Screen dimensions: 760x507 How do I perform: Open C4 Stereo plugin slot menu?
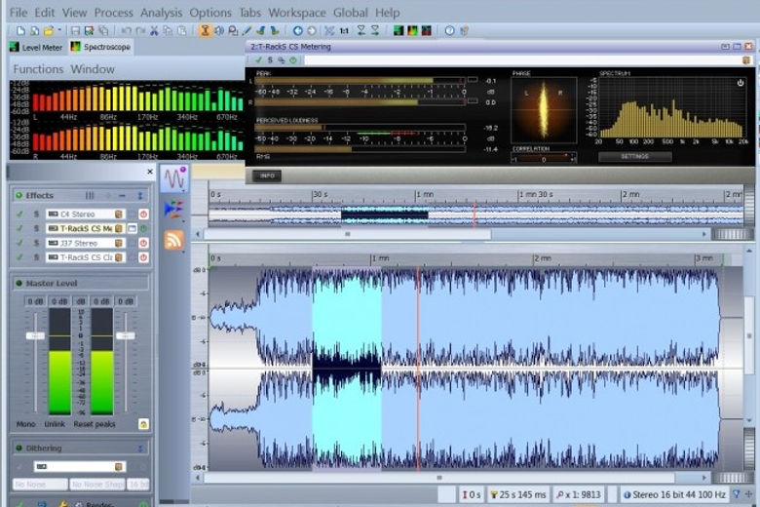[x=119, y=214]
